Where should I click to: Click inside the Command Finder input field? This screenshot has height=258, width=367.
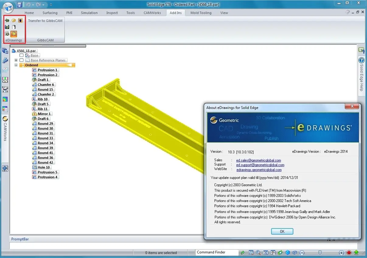pyautogui.click(x=217, y=252)
